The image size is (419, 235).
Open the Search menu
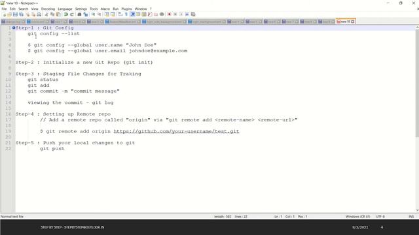tap(24, 8)
